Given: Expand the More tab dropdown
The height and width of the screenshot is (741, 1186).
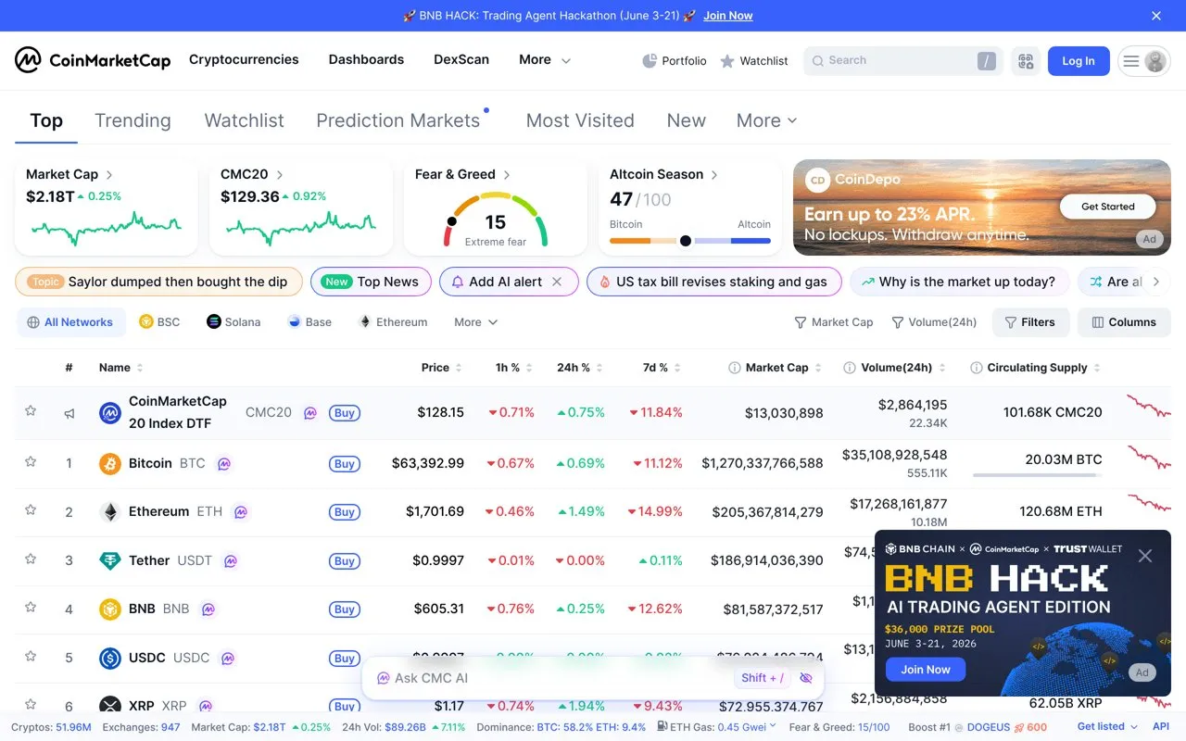Looking at the screenshot, I should [x=766, y=120].
